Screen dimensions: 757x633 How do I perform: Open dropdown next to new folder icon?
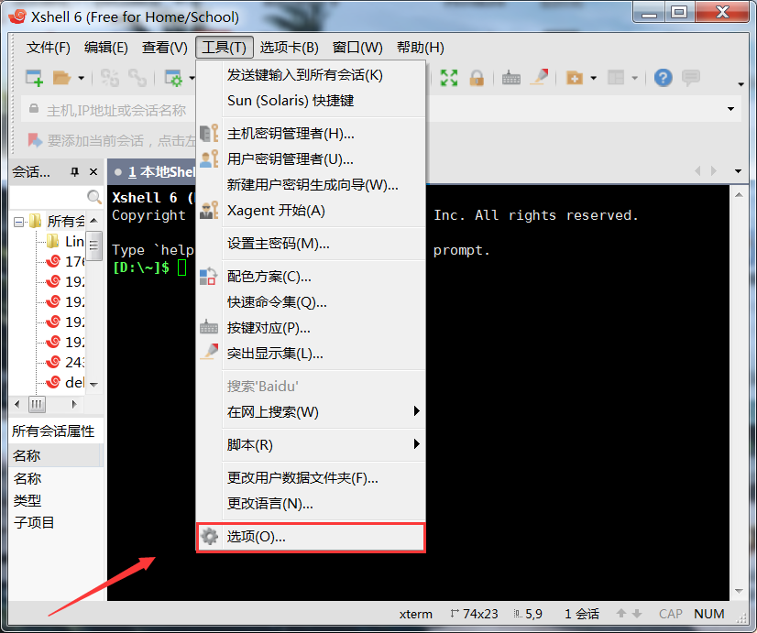pyautogui.click(x=593, y=78)
